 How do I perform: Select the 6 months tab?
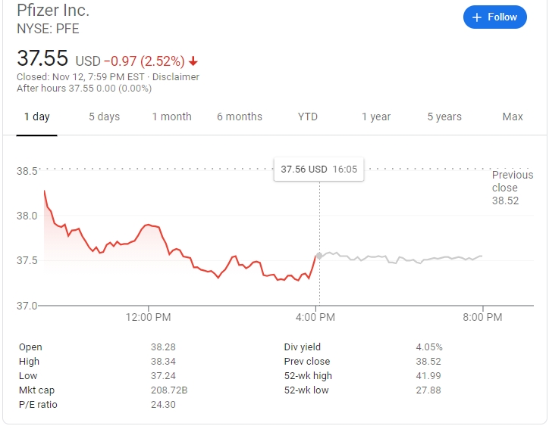[x=240, y=117]
